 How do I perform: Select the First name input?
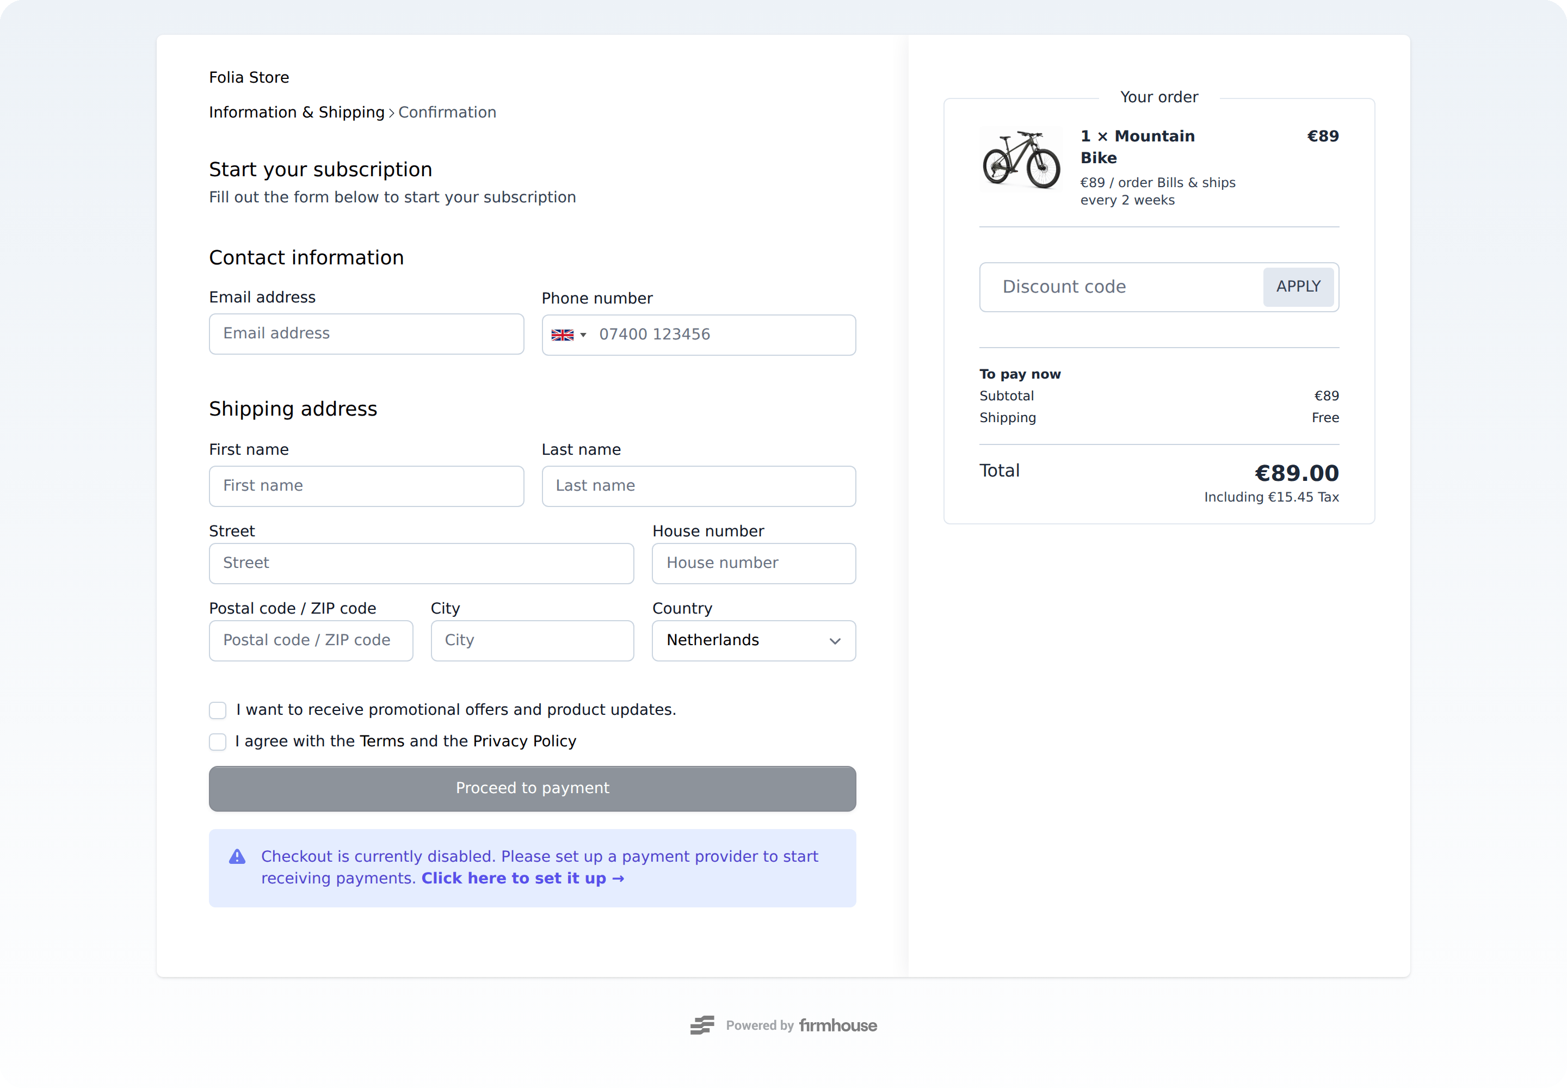[366, 486]
